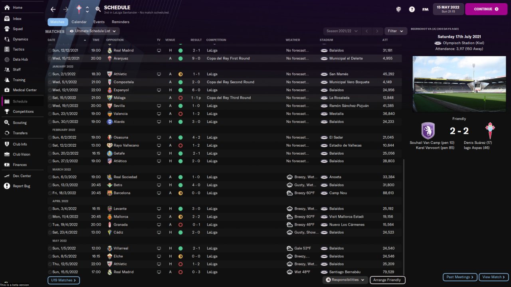Switch to the Events tab
511x287 pixels.
tap(99, 22)
